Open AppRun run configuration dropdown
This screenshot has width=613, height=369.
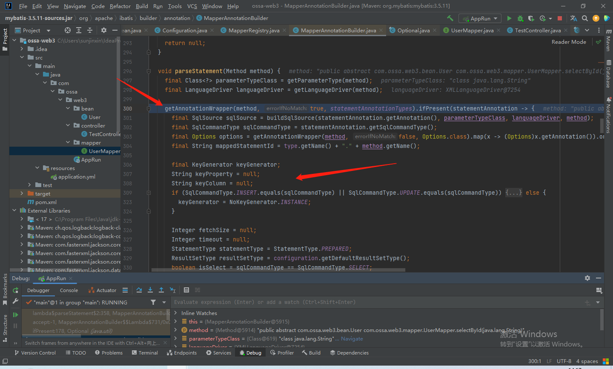click(480, 18)
